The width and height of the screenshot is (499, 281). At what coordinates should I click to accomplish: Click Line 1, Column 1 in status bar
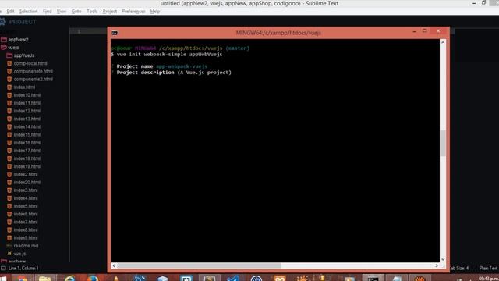coord(23,269)
